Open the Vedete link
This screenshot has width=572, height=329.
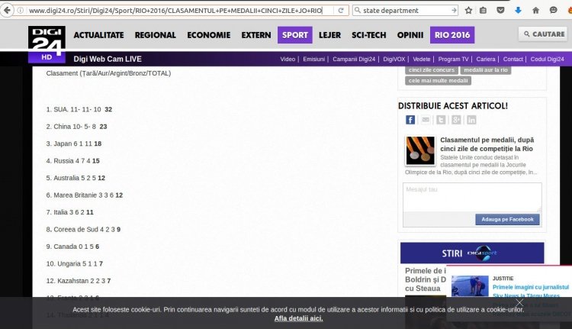click(421, 59)
